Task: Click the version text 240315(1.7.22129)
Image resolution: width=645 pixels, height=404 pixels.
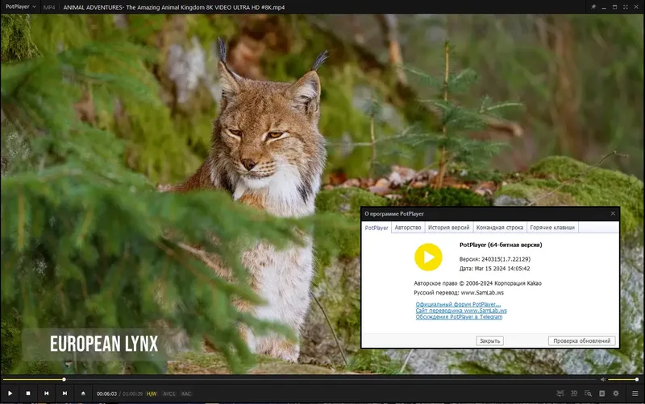Action: click(506, 259)
